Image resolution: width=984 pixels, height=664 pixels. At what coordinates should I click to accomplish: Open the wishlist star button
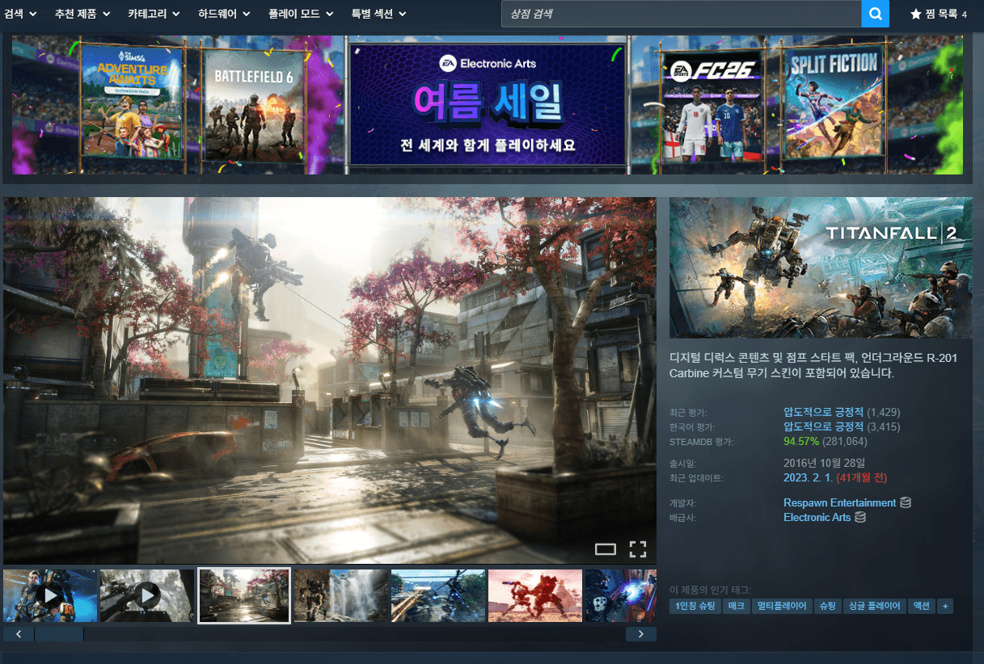click(x=938, y=14)
